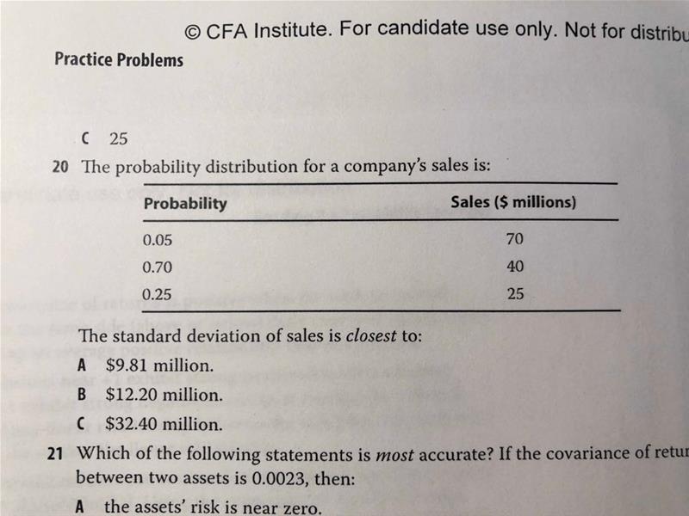Select the 0.70 probability cell
Screen dimensions: 689x516
(x=157, y=267)
